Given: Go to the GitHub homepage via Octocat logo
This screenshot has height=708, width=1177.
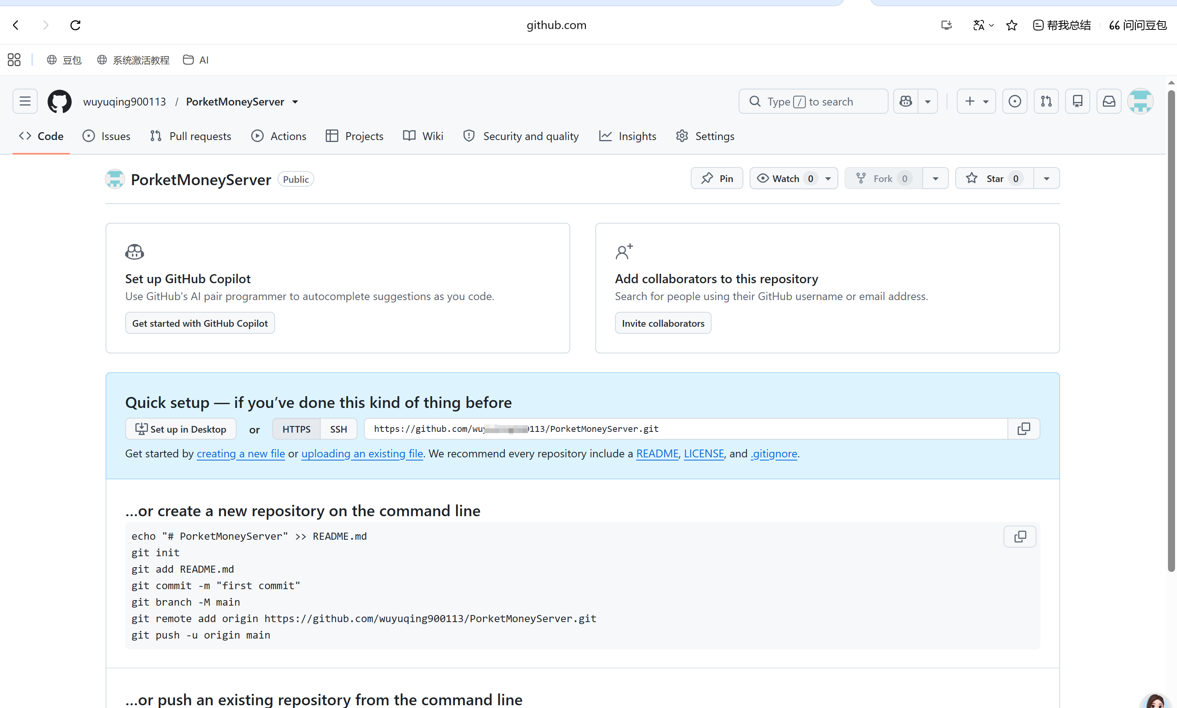Looking at the screenshot, I should (60, 101).
